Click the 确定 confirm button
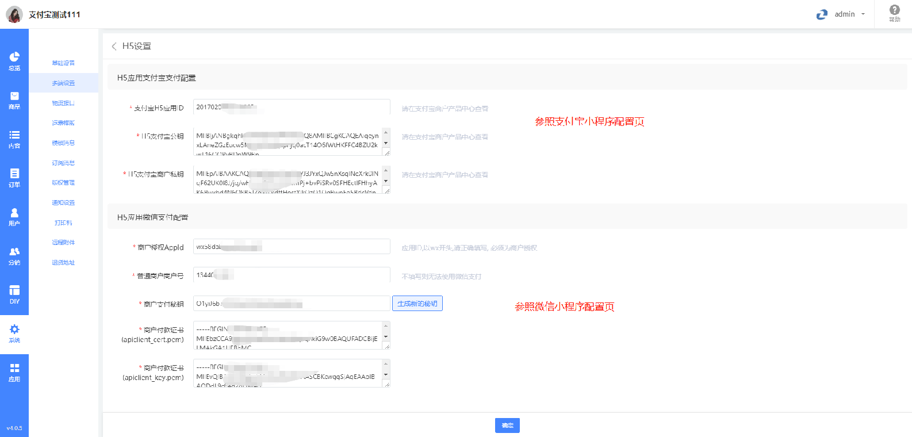The width and height of the screenshot is (912, 437). click(x=507, y=425)
